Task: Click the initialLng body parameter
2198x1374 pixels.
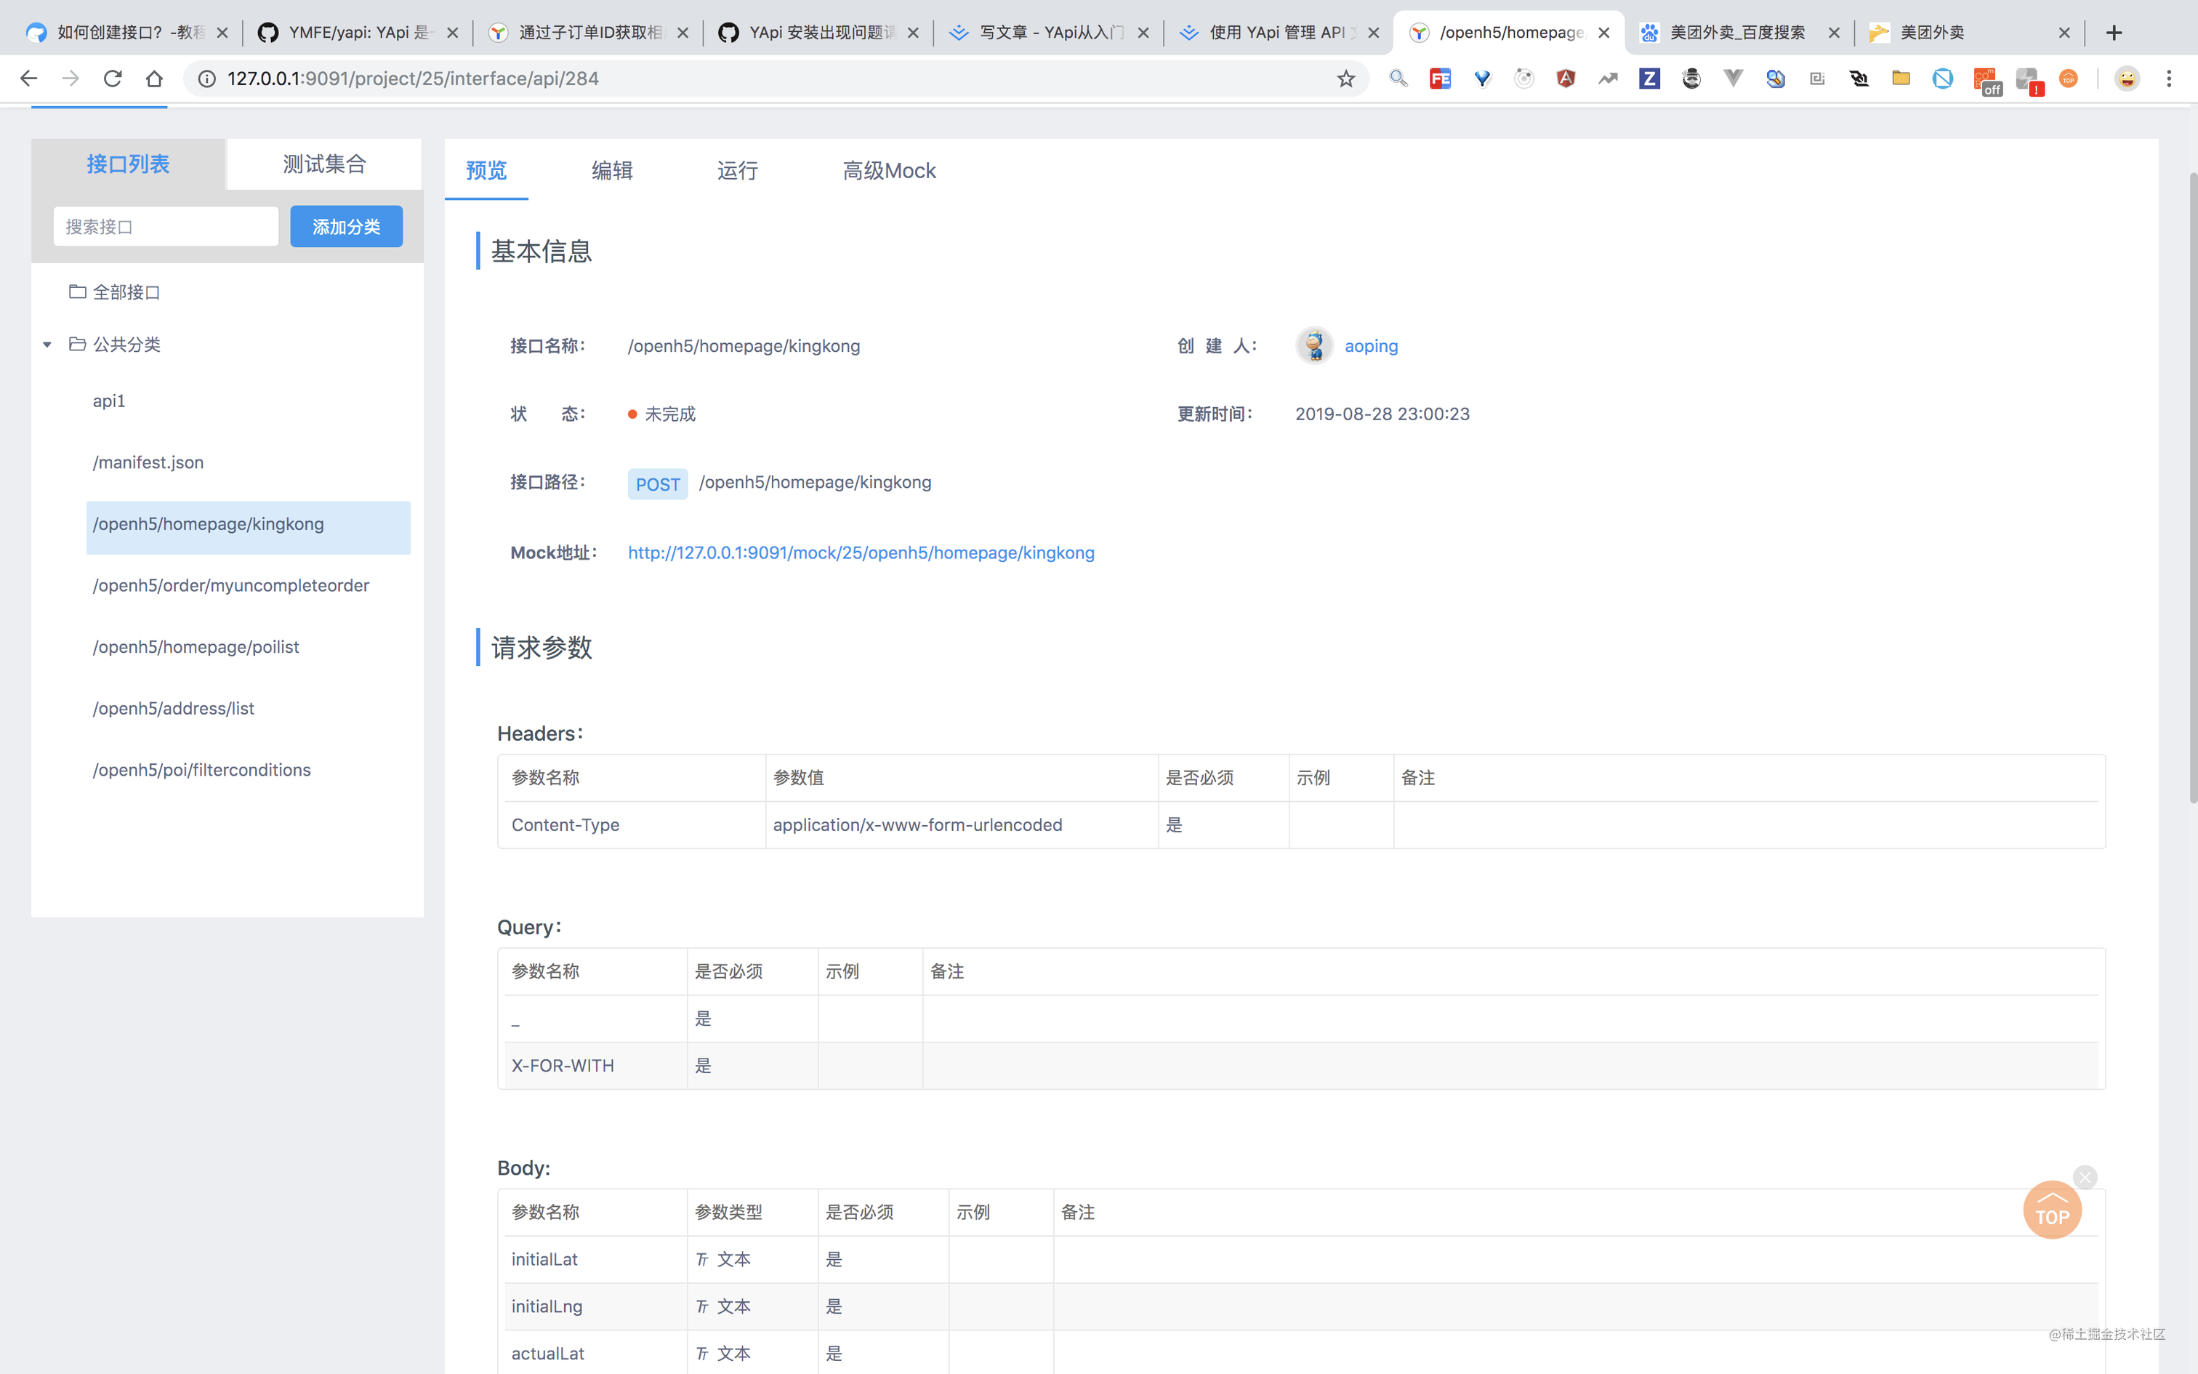Action: pos(547,1306)
